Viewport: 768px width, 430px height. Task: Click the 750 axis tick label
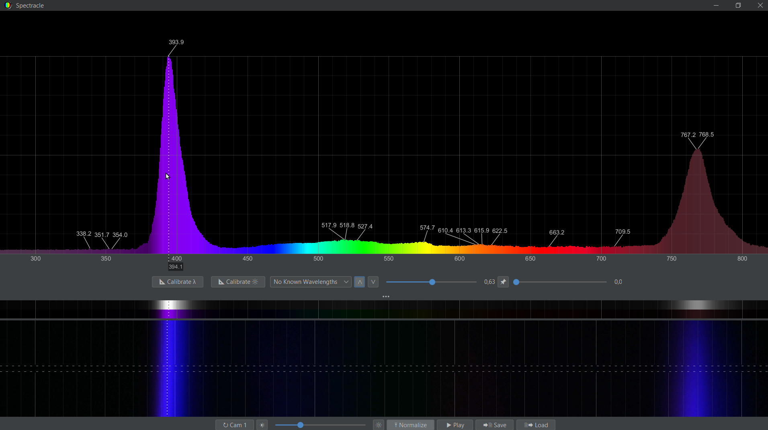(x=672, y=259)
